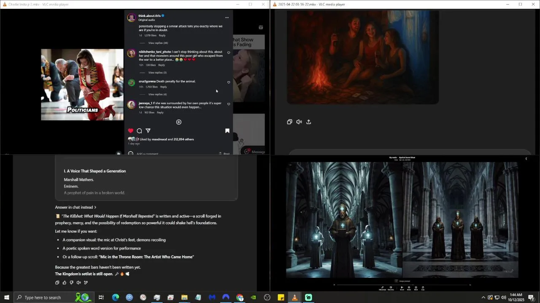
Task: Expand View replies (4)
Action: pyautogui.click(x=157, y=94)
